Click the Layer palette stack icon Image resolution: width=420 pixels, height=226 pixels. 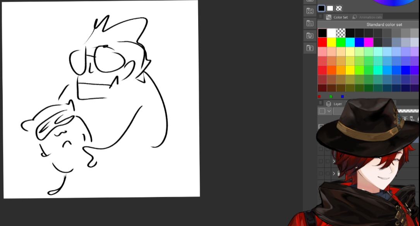click(329, 104)
